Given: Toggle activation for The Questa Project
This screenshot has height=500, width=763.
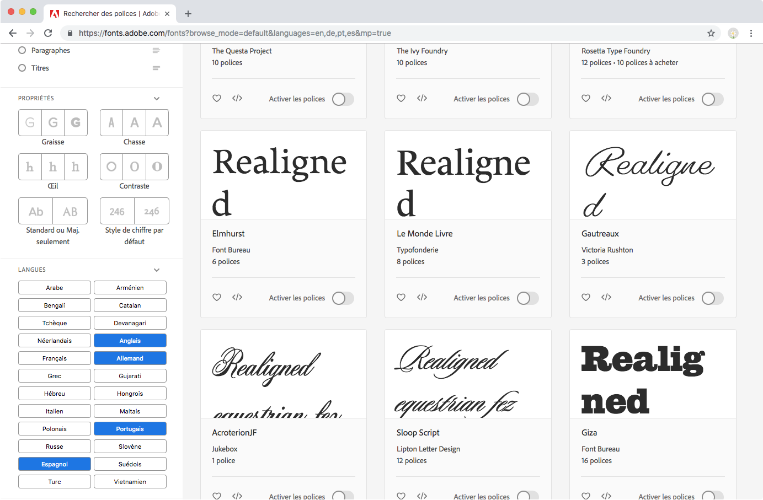Looking at the screenshot, I should [x=343, y=99].
